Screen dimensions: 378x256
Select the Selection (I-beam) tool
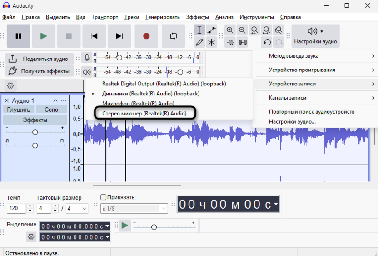click(x=199, y=30)
